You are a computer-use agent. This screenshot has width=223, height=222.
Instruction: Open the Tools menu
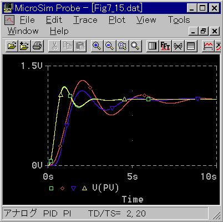[179, 20]
